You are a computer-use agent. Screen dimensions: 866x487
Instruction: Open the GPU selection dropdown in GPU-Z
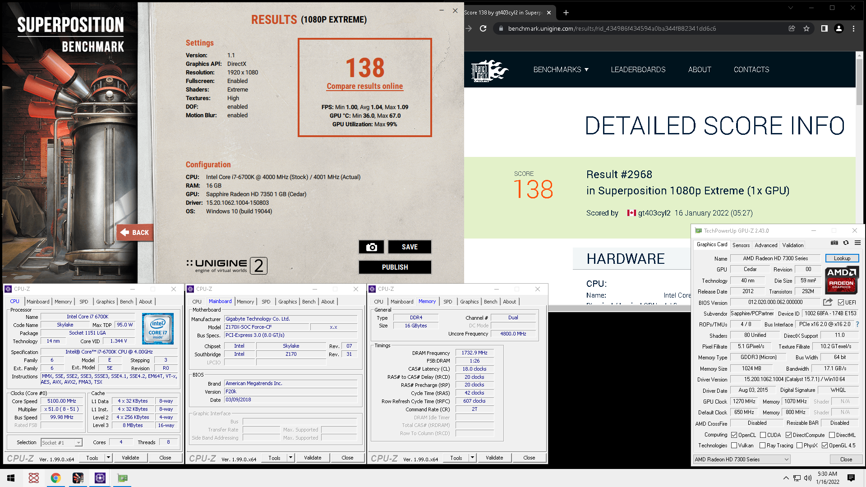click(x=742, y=459)
